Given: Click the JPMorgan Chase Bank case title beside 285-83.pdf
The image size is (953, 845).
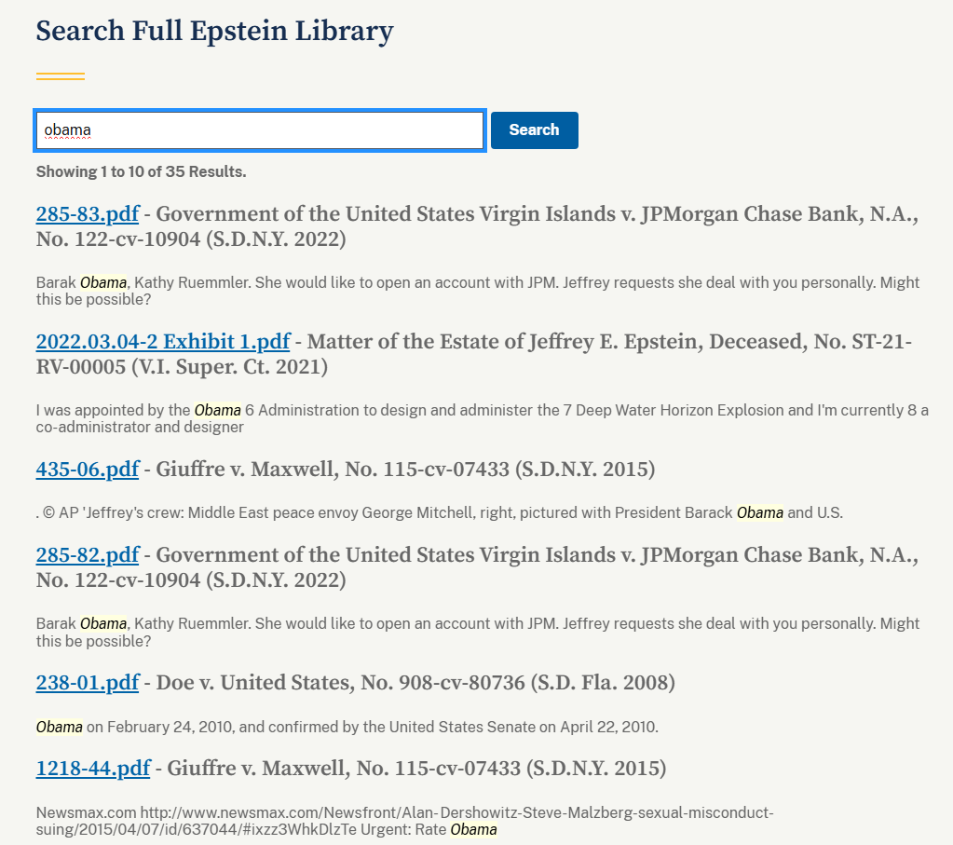Looking at the screenshot, I should point(477,226).
